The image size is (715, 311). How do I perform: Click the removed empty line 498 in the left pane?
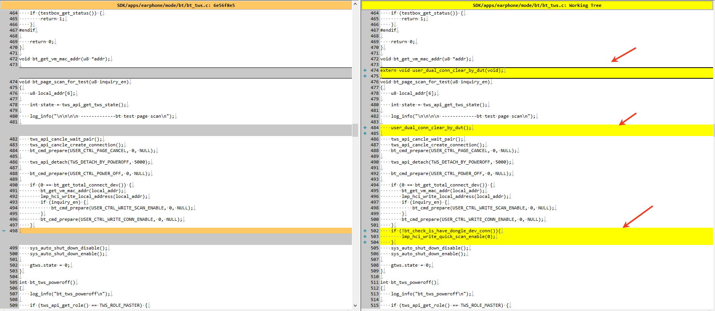click(x=186, y=231)
